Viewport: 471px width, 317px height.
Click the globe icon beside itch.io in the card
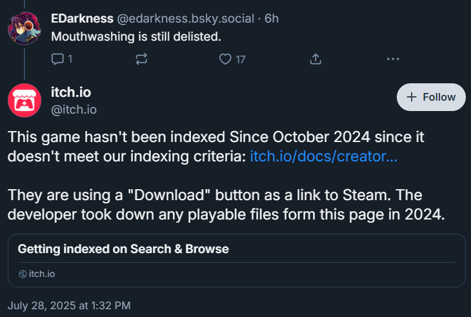pos(23,274)
